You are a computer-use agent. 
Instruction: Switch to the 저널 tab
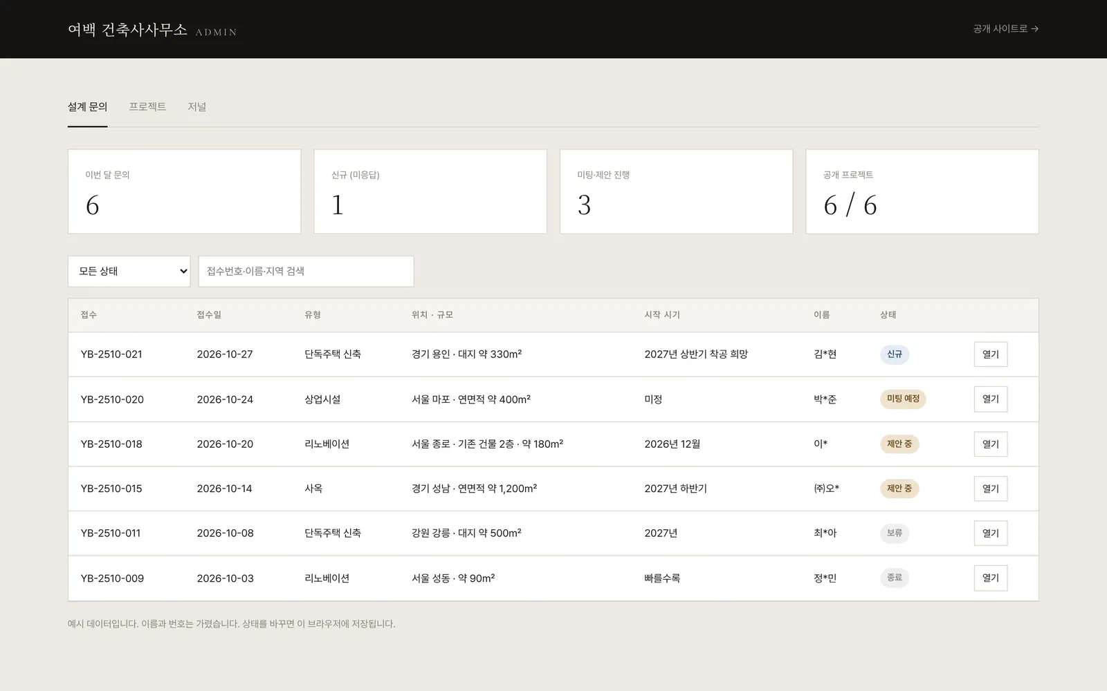pos(197,107)
